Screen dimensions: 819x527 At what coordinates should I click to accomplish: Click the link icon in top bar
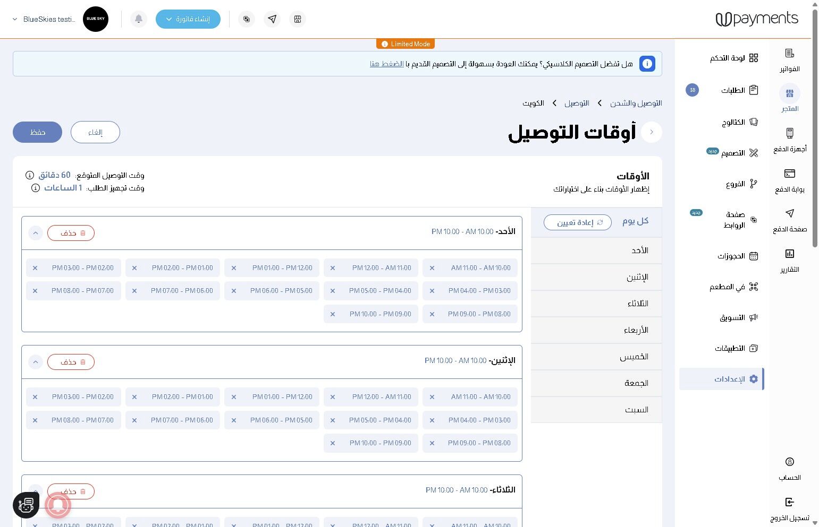pyautogui.click(x=247, y=19)
